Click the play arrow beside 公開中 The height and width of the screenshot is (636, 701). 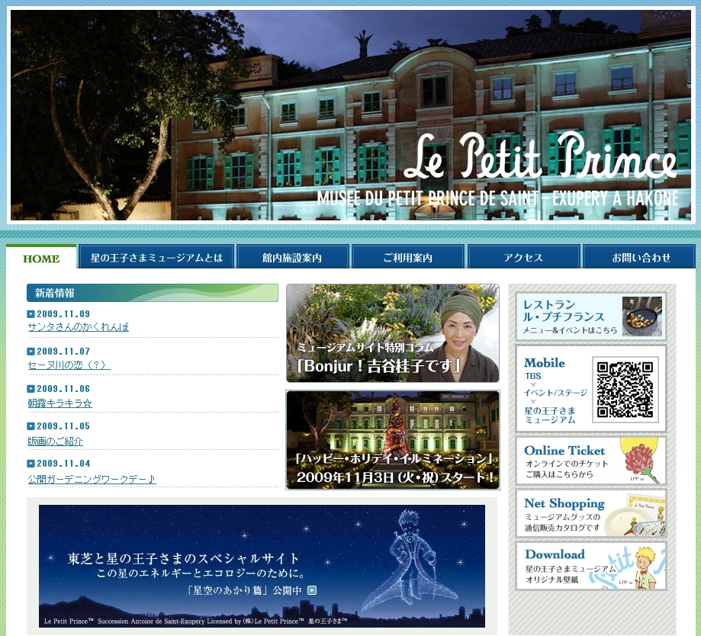coord(311,589)
